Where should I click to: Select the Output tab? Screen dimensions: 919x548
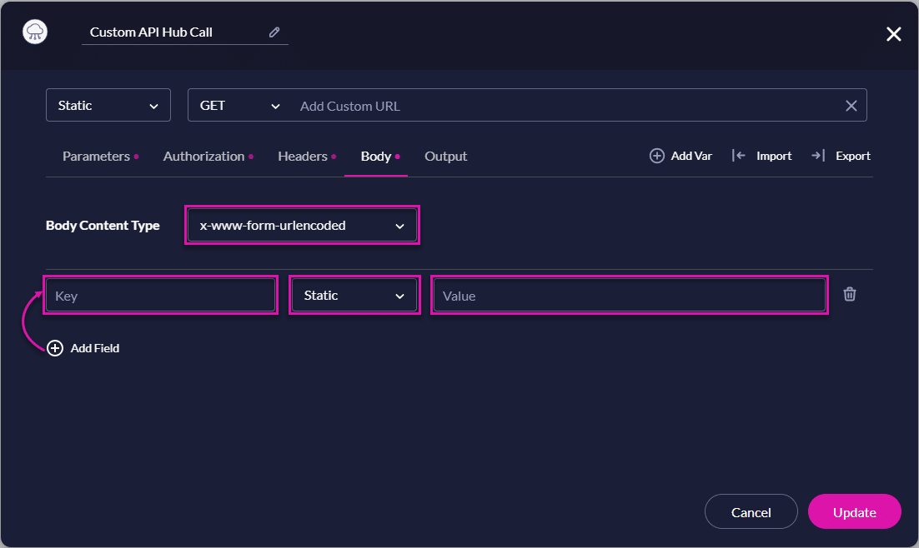[445, 157]
